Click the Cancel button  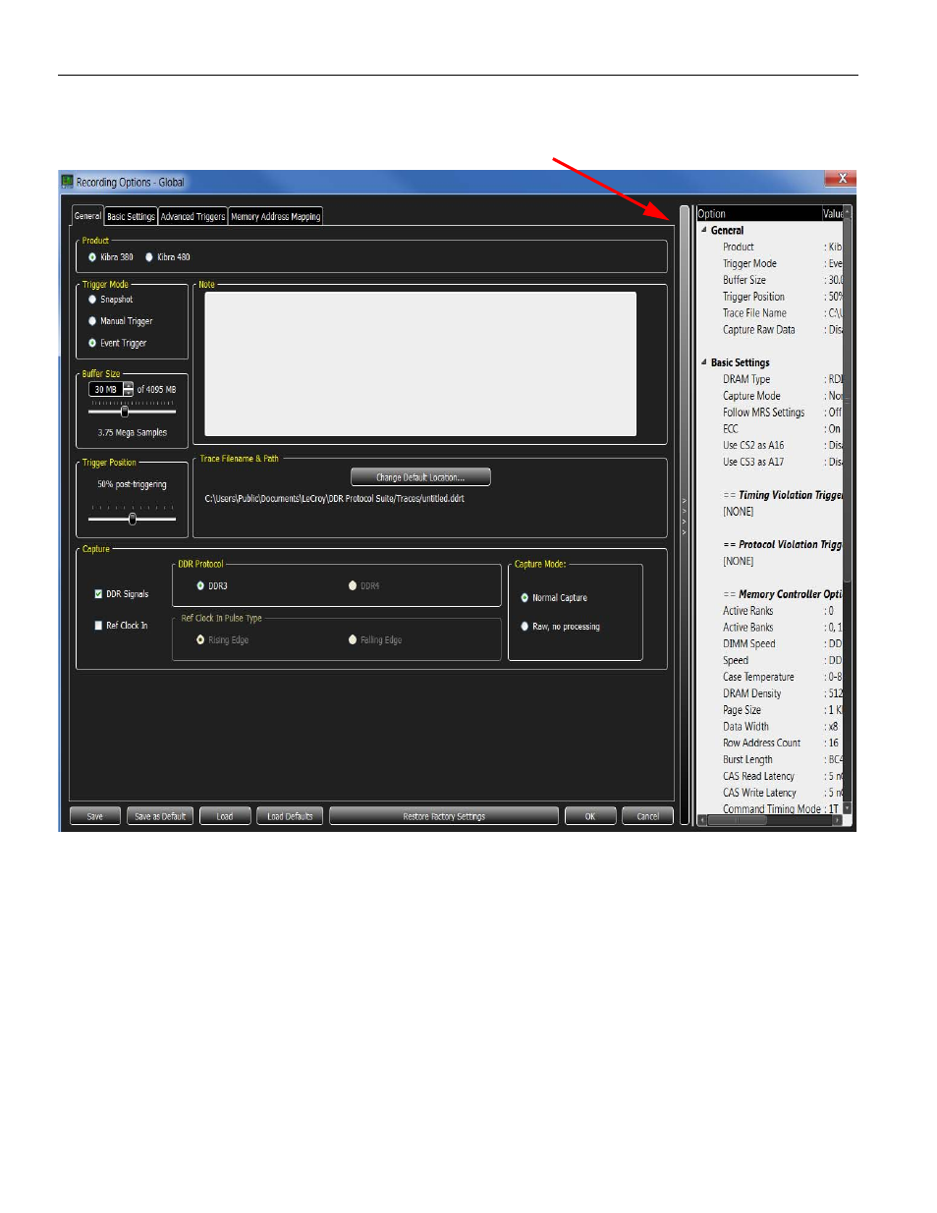point(648,816)
